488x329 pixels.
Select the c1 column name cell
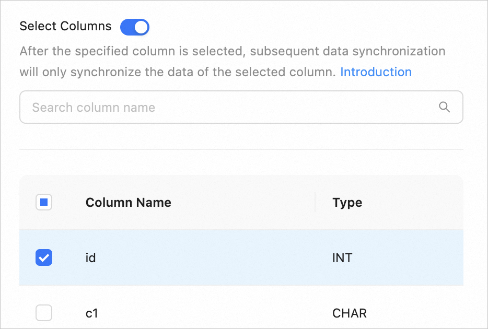[x=92, y=313]
